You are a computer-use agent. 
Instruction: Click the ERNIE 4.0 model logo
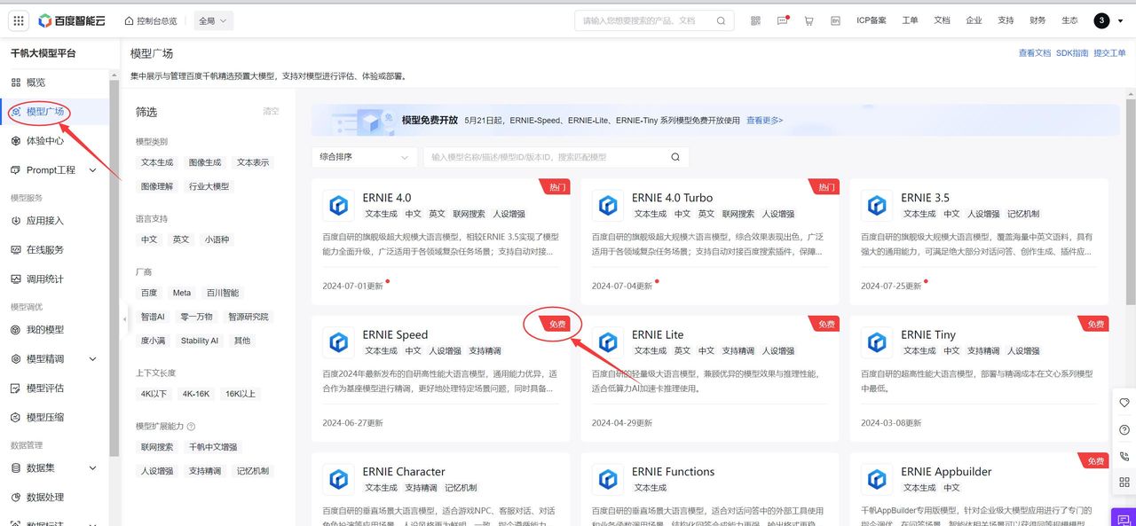[x=338, y=206]
